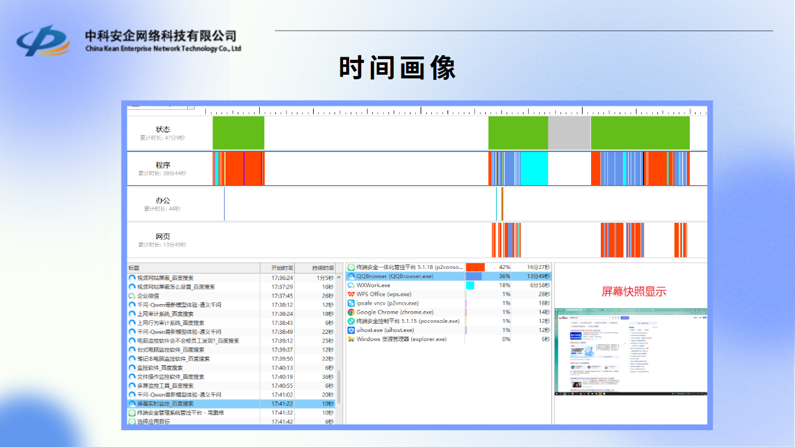795x447 pixels.
Task: Click the 6分58秒 duration of WXWork.exe
Action: tap(540, 285)
